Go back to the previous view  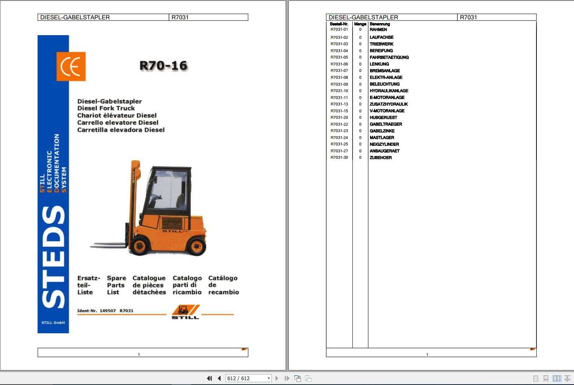click(298, 379)
